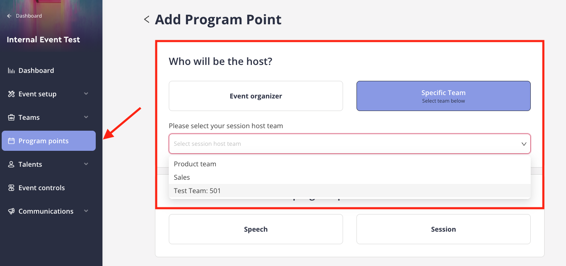The image size is (566, 266).
Task: Click the Program points calendar icon
Action: pyautogui.click(x=11, y=141)
